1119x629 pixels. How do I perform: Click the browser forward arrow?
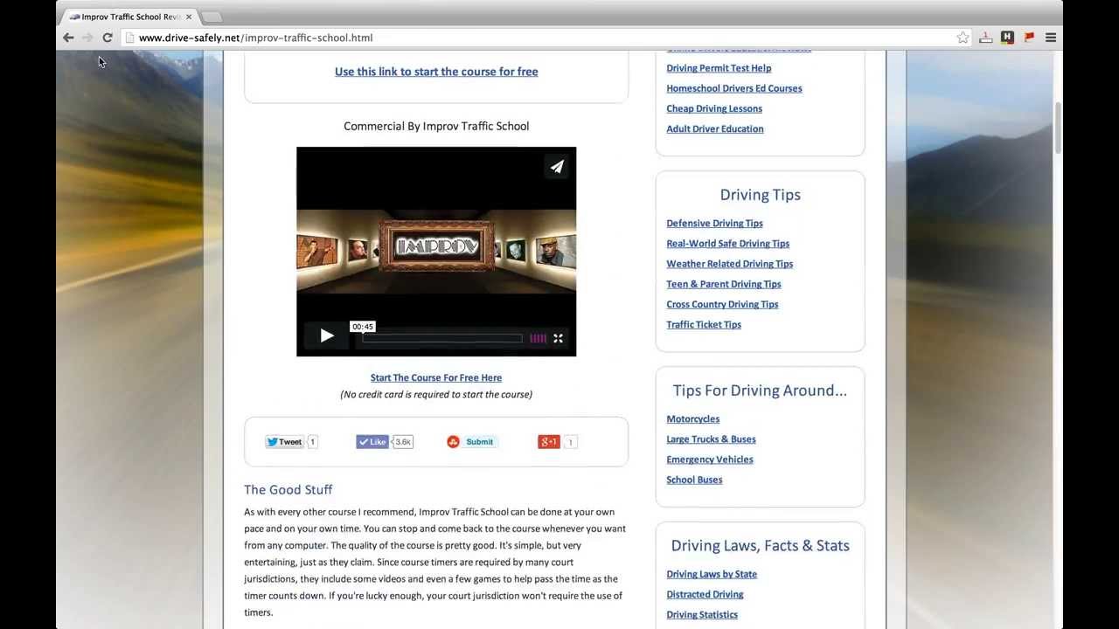tap(87, 38)
